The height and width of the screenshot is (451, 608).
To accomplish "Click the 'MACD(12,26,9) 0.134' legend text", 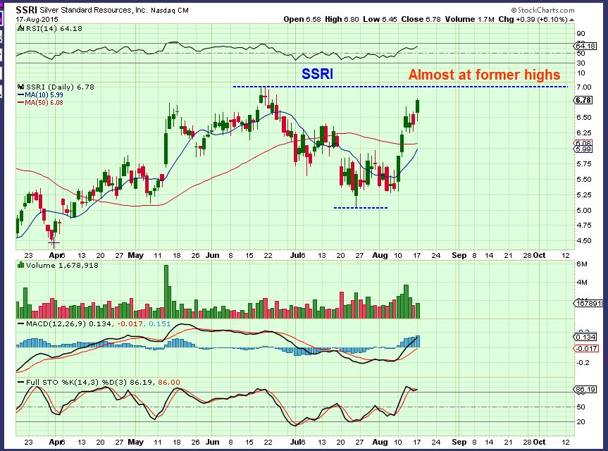I will coord(69,323).
